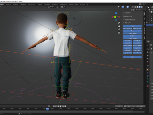Viewport: 153px width, 115px height.
Task: Click the current frame number field
Action: (x=119, y=106)
